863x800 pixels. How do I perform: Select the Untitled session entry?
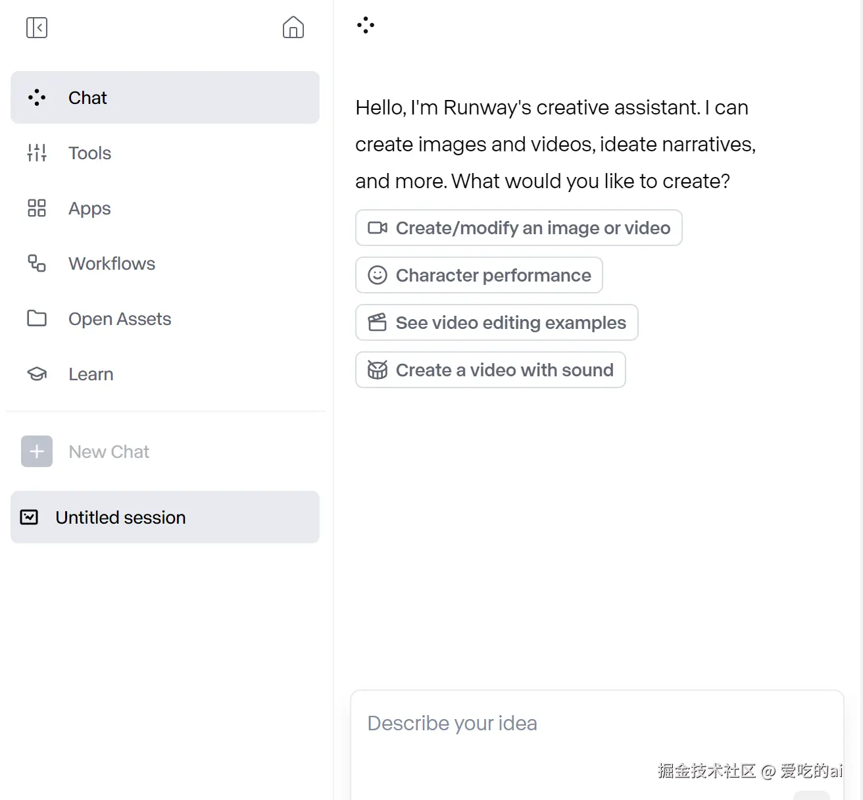click(x=164, y=518)
